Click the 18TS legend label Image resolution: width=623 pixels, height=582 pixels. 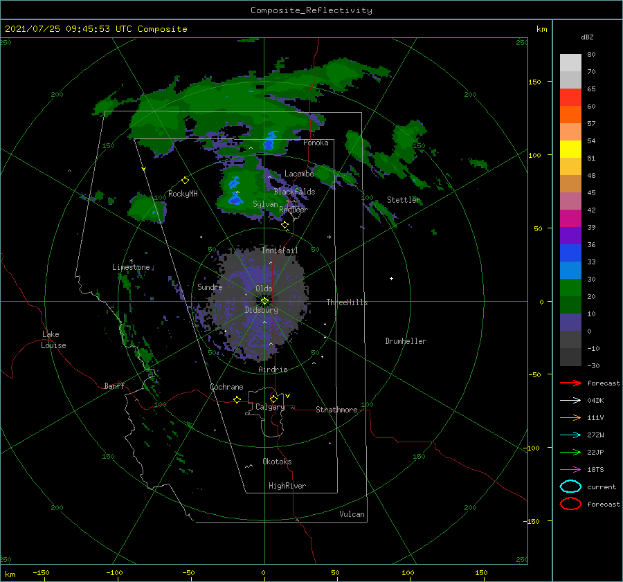coord(595,470)
